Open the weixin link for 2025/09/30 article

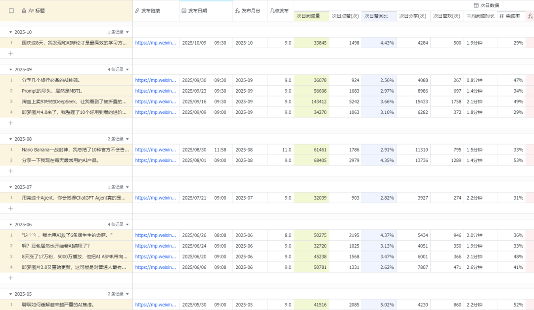(156, 80)
